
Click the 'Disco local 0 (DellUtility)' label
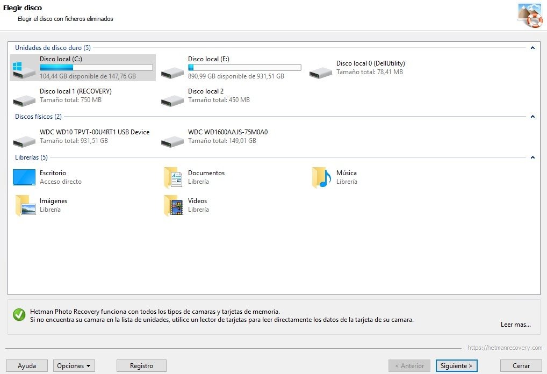(x=370, y=63)
